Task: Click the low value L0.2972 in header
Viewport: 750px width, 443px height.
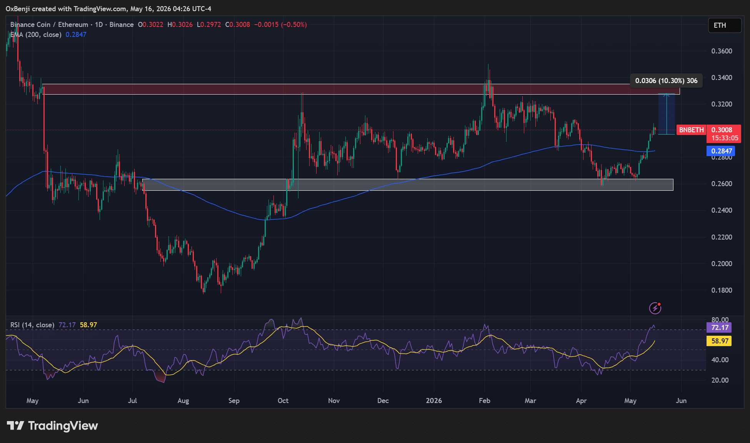Action: click(209, 25)
